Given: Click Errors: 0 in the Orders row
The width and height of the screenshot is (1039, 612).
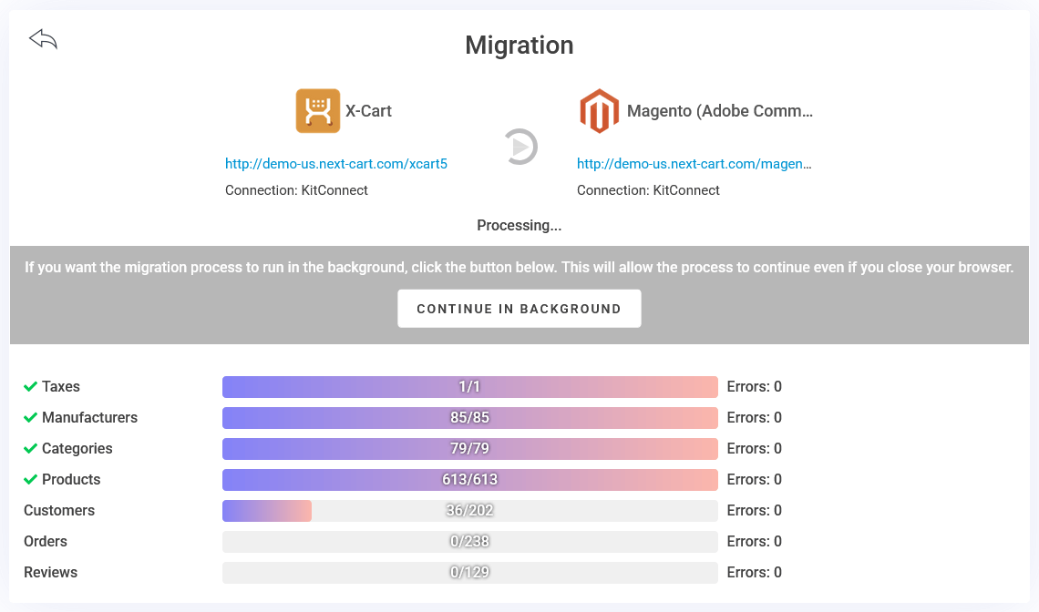Looking at the screenshot, I should (x=754, y=542).
